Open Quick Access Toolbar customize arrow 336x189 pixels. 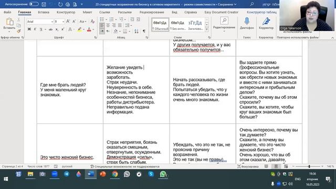82,4
